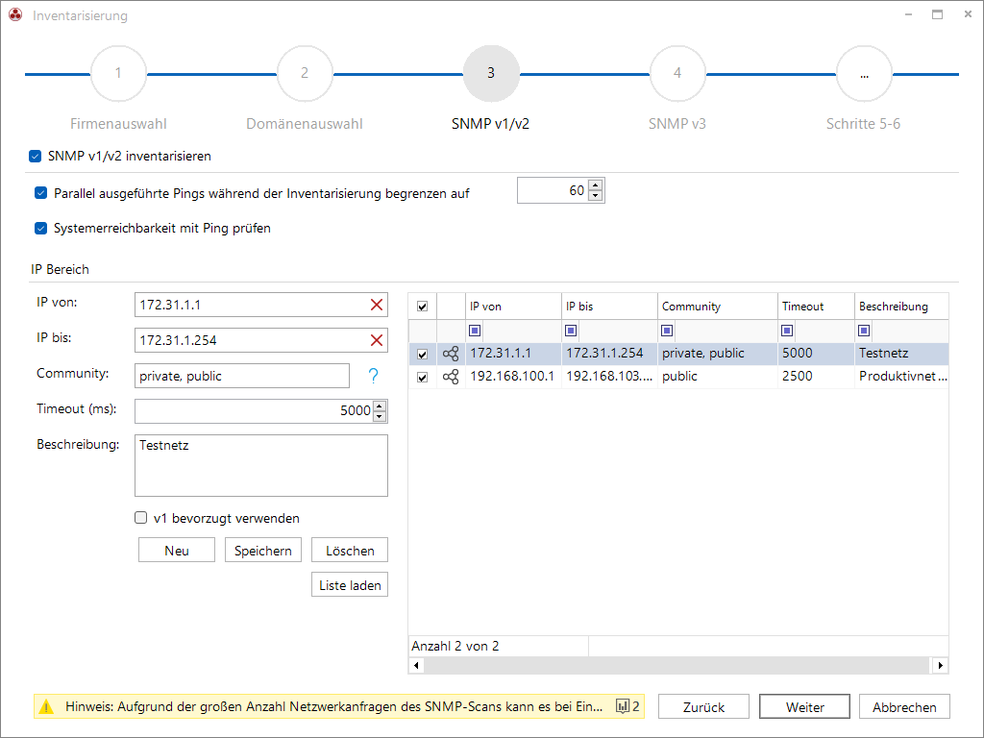This screenshot has height=738, width=984.
Task: Sort by Timeout column header
Action: (816, 307)
